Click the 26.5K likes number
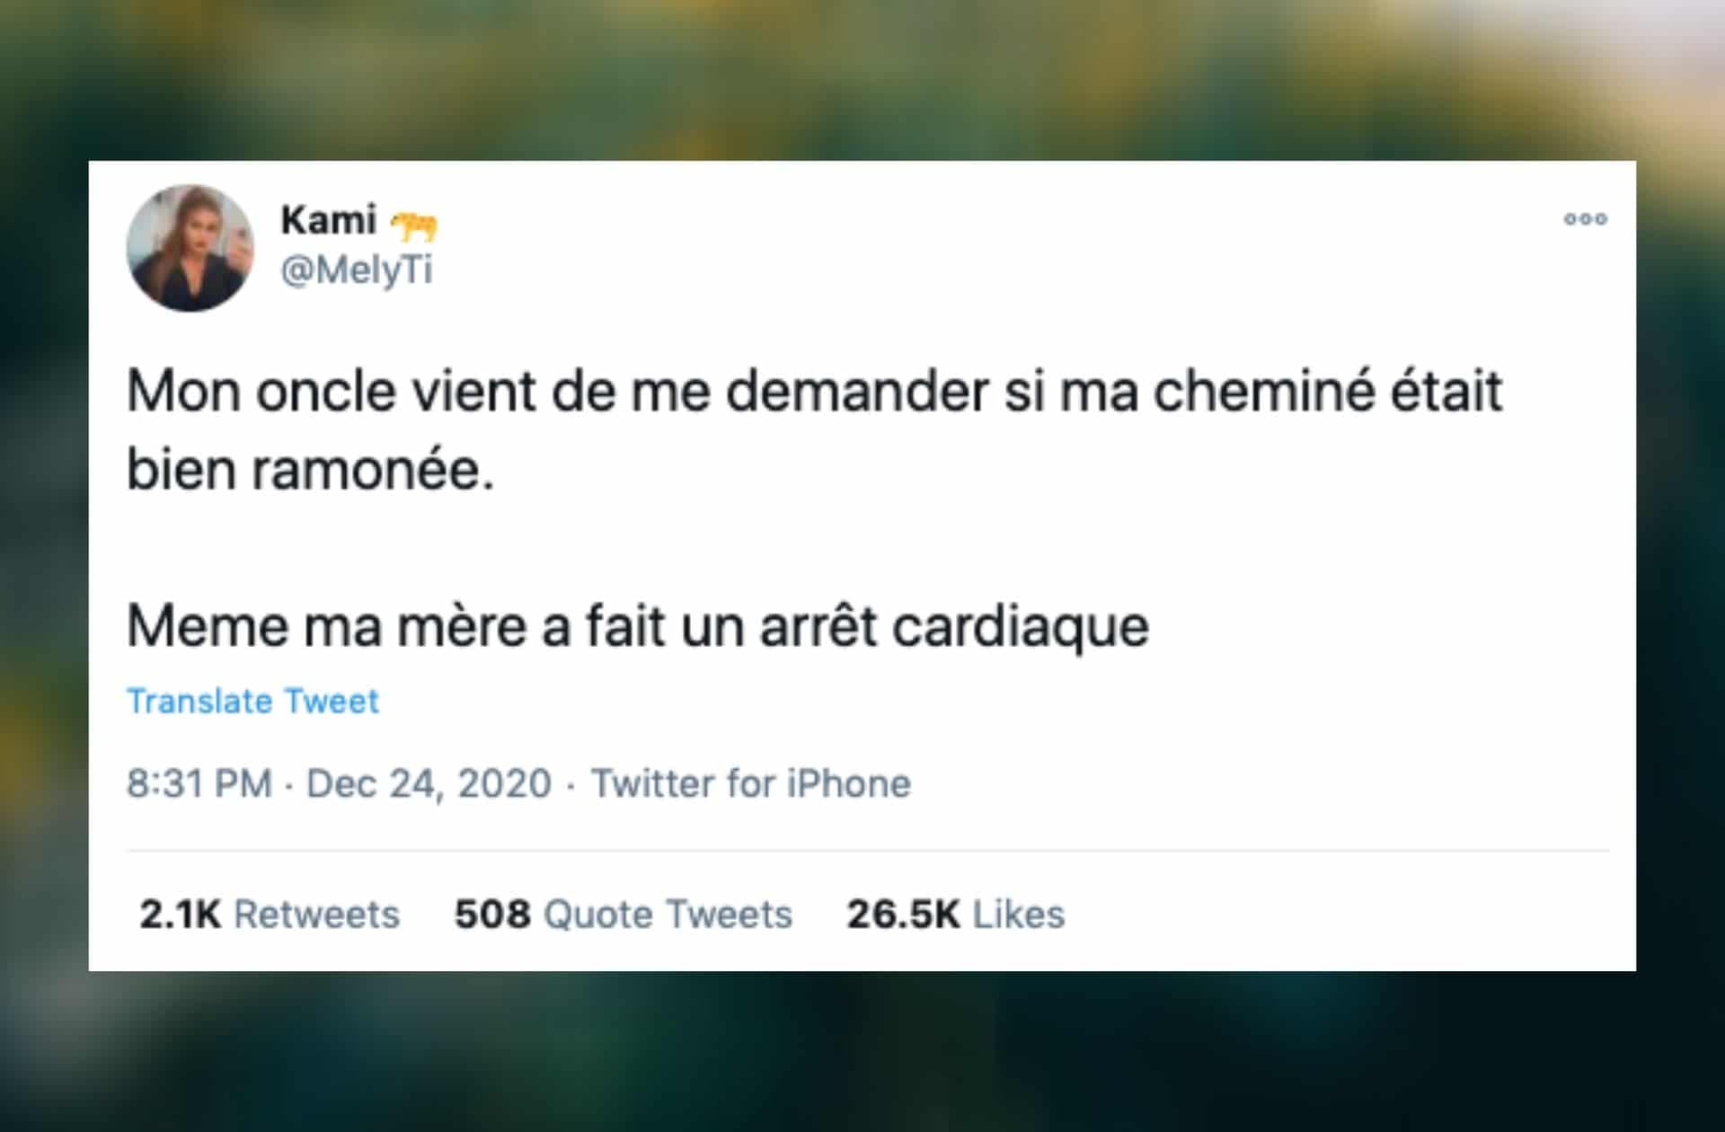 (x=903, y=915)
